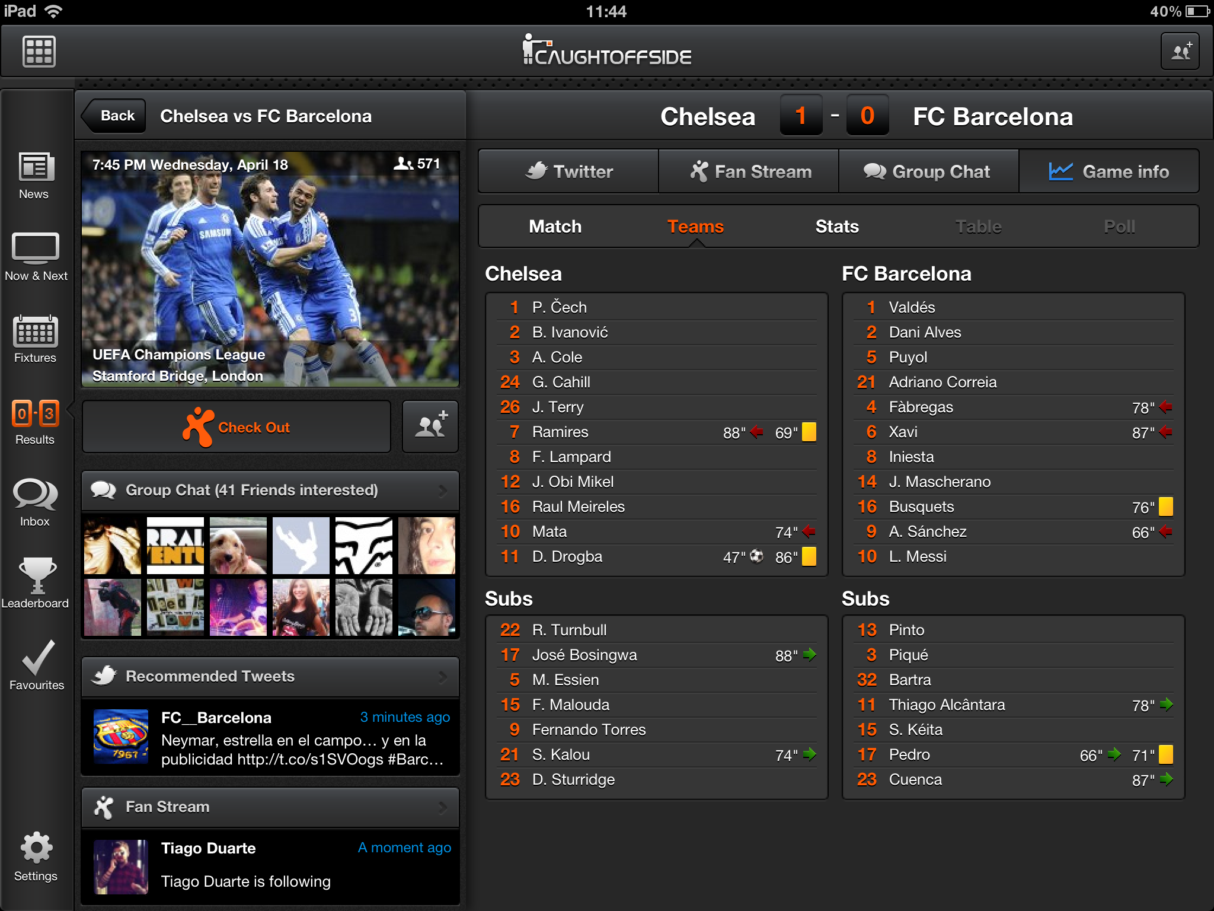Tap the add friends icon in header
Image resolution: width=1214 pixels, height=911 pixels.
(x=1180, y=52)
